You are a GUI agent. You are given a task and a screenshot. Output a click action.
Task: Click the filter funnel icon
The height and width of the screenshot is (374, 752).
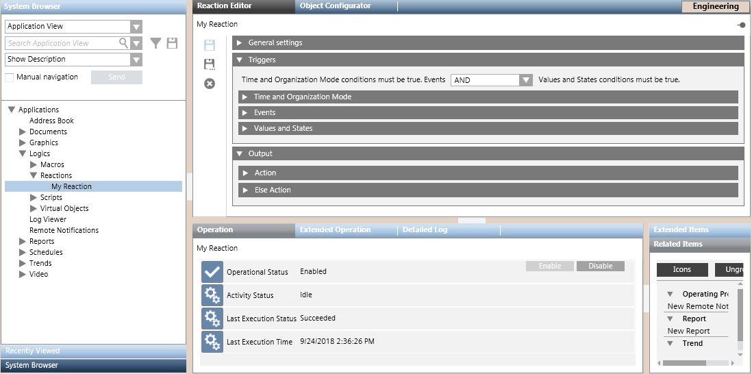pos(156,43)
